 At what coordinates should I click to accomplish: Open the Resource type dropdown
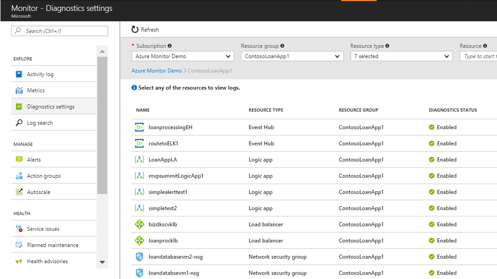[x=401, y=57]
